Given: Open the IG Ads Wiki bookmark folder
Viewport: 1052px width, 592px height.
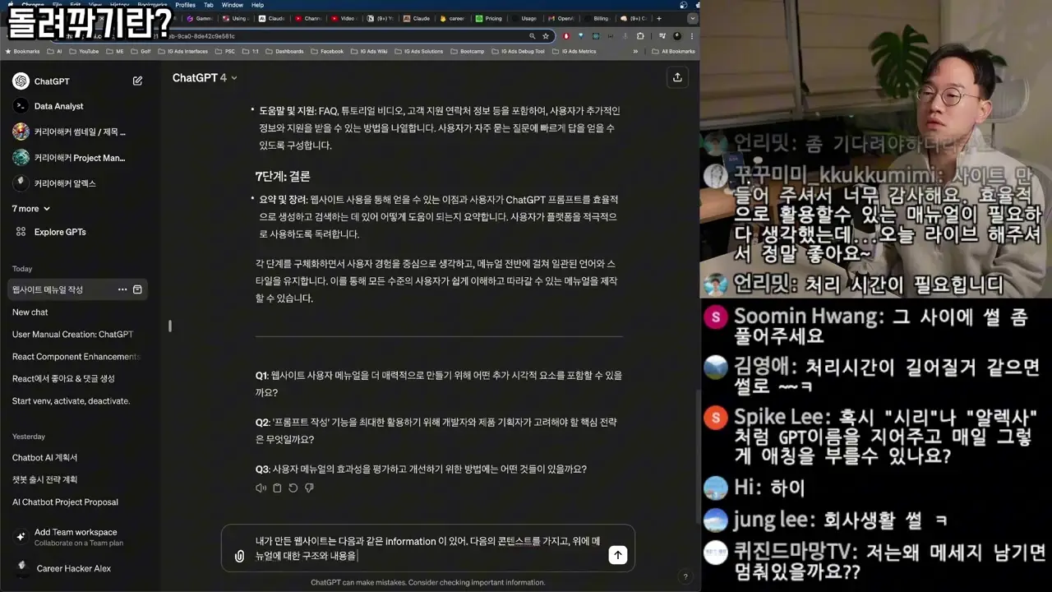Looking at the screenshot, I should point(367,51).
